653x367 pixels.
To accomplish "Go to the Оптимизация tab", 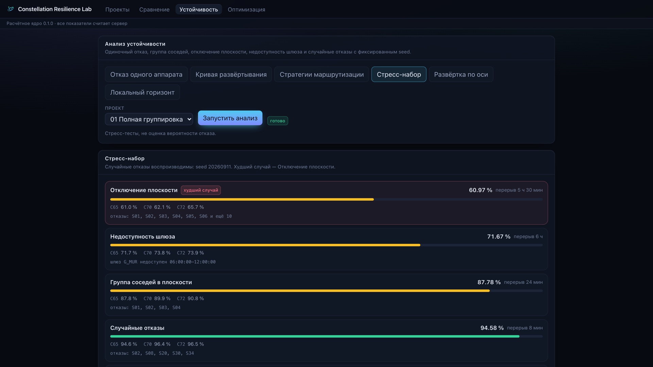I will click(247, 10).
